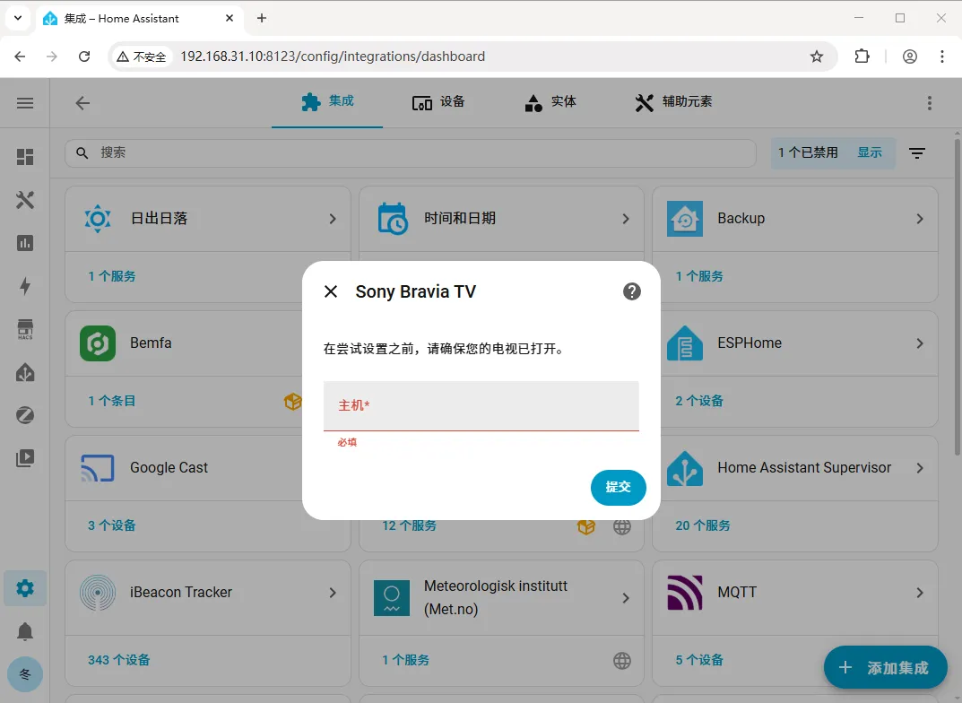Open 2 个设备 under ESPHome
The image size is (962, 703).
pyautogui.click(x=699, y=401)
